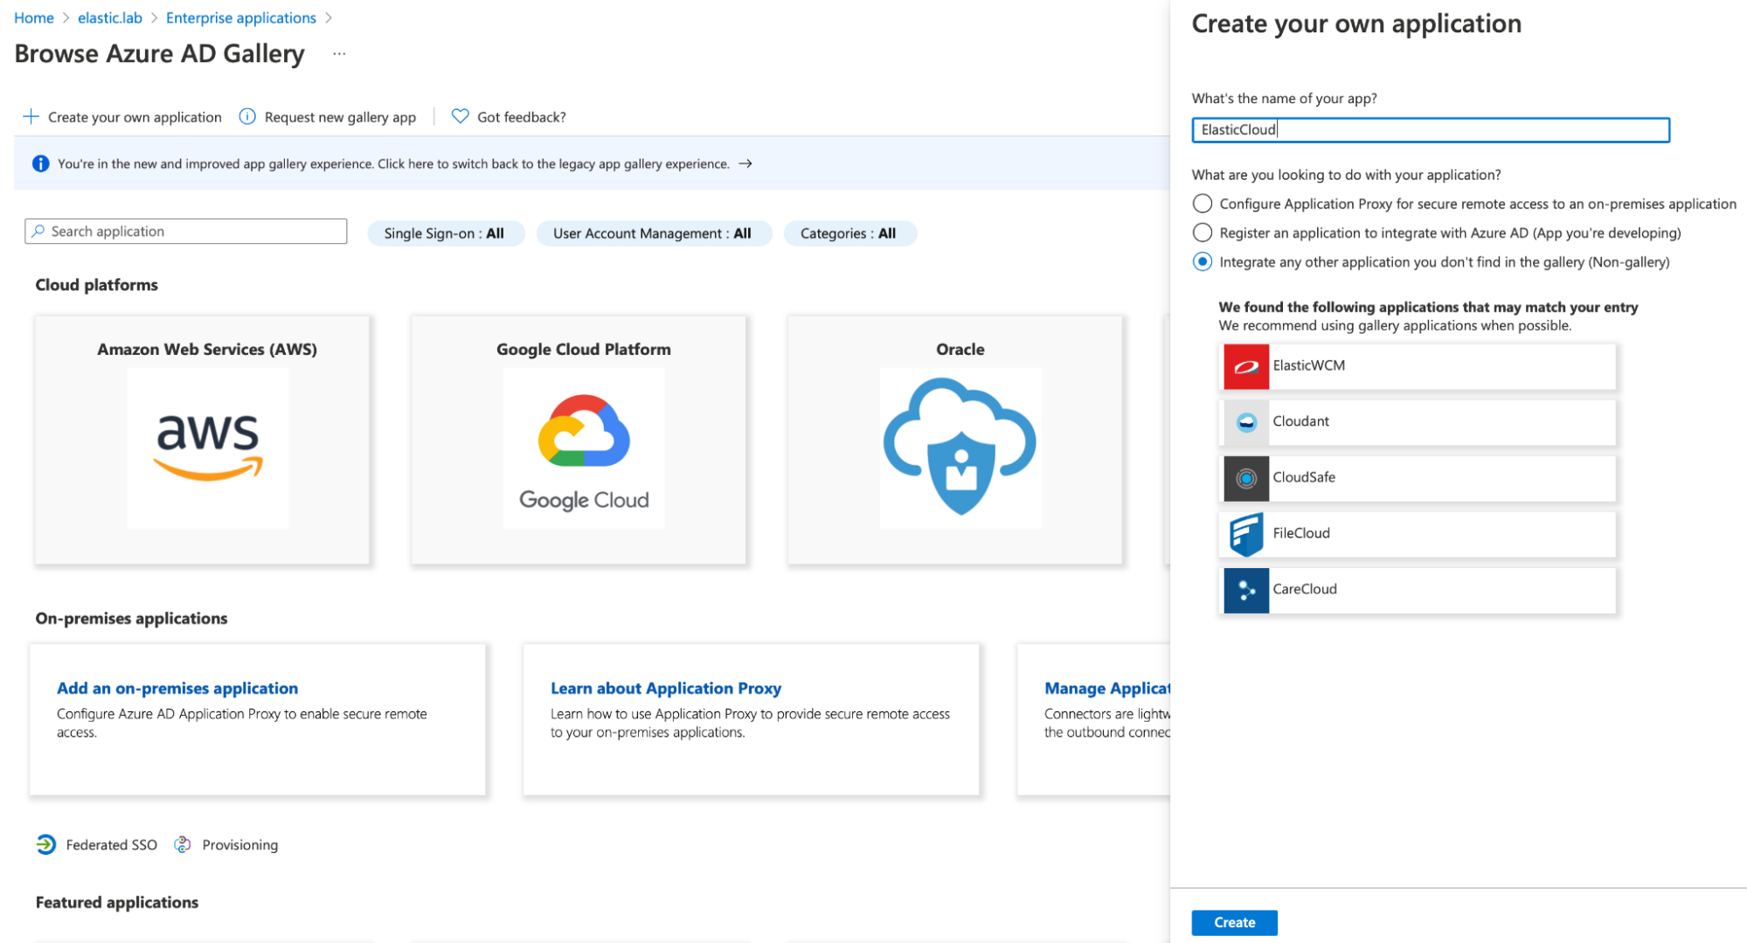Select the Amazon Web Services tile logo
The image size is (1747, 943).
[208, 447]
